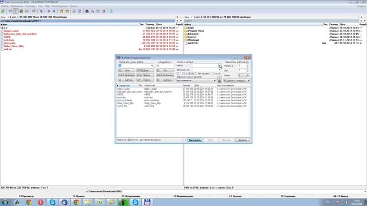Open the [Windows] folder in right panel
The height and width of the screenshot is (206, 367).
pyautogui.click(x=193, y=40)
